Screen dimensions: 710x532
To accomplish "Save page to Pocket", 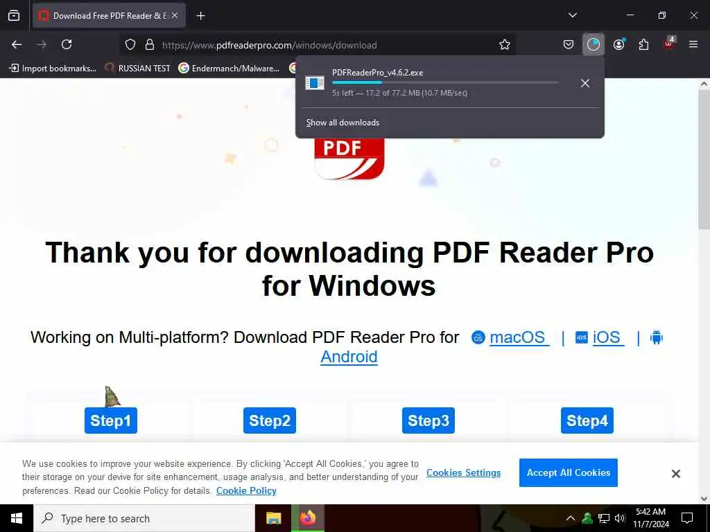I will click(x=569, y=44).
